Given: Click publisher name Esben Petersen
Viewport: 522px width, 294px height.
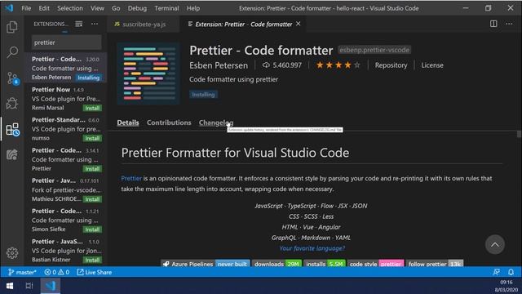Looking at the screenshot, I should (x=219, y=65).
